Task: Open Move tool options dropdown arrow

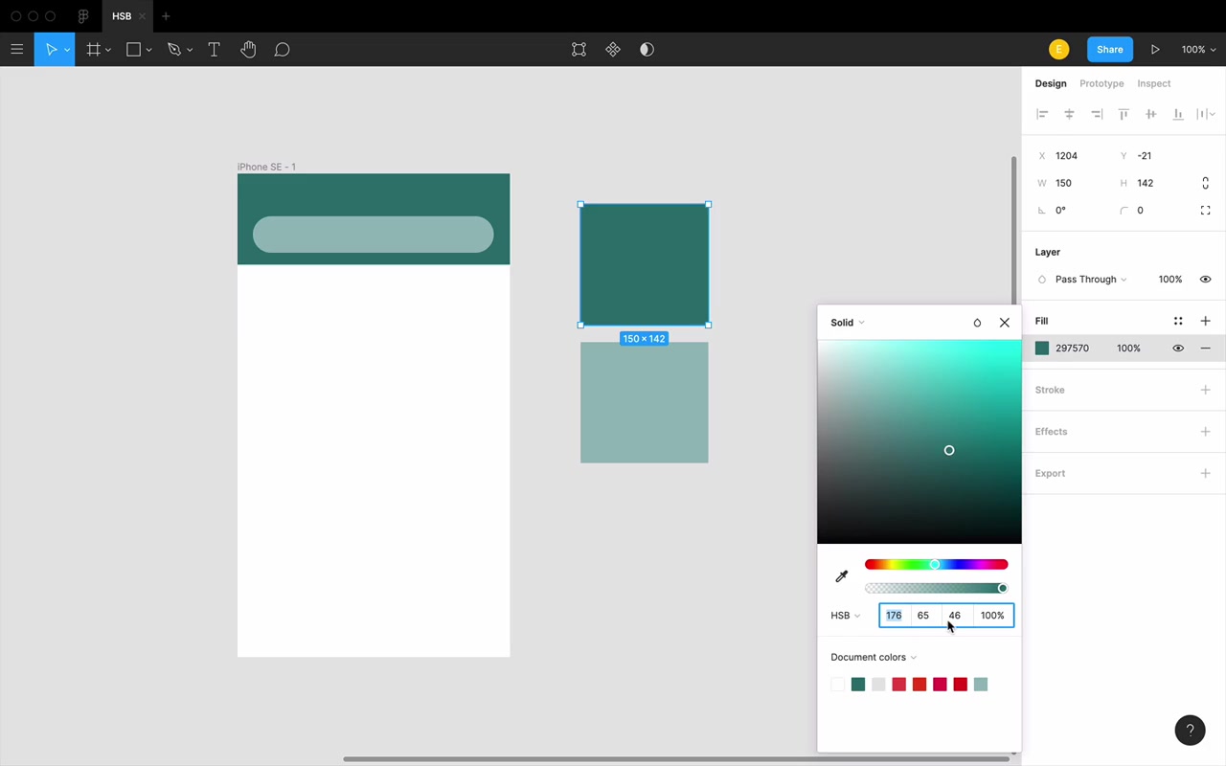Action: click(66, 50)
